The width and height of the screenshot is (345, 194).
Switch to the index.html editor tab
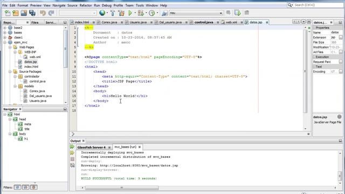click(82, 22)
